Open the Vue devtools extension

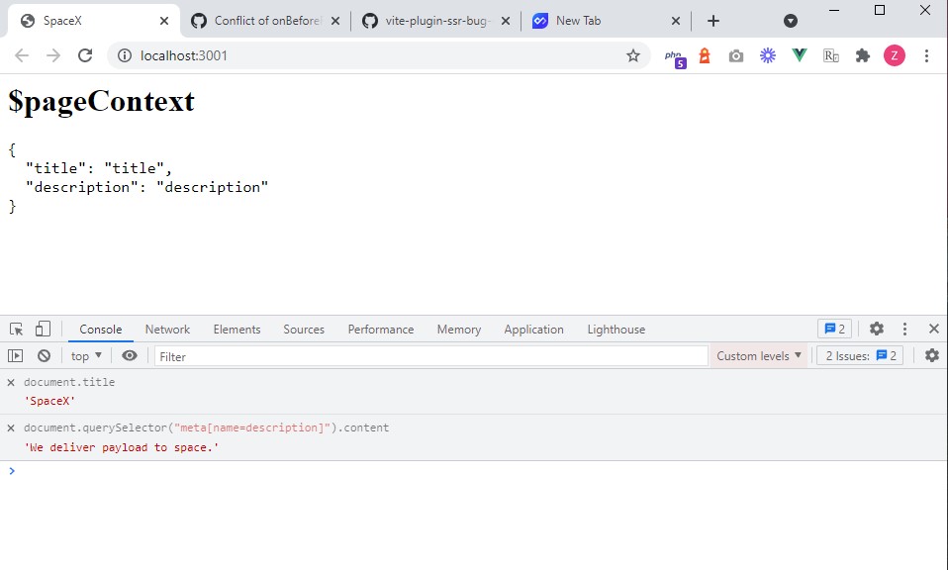tap(799, 55)
